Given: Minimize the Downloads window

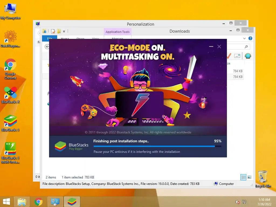Looking at the screenshot, I should click(231, 30).
